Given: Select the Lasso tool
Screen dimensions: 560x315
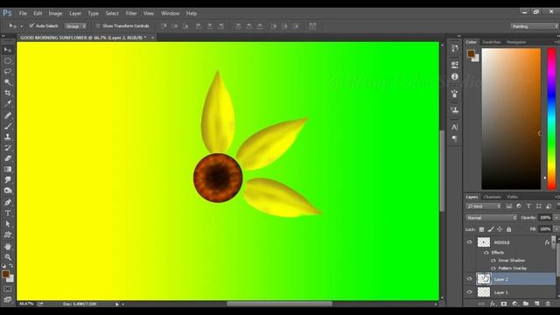Looking at the screenshot, I should coord(8,72).
